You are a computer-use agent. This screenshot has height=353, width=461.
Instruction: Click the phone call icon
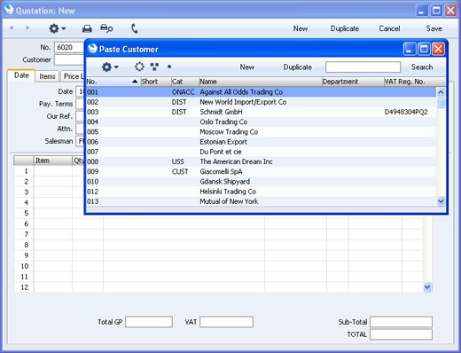click(135, 28)
